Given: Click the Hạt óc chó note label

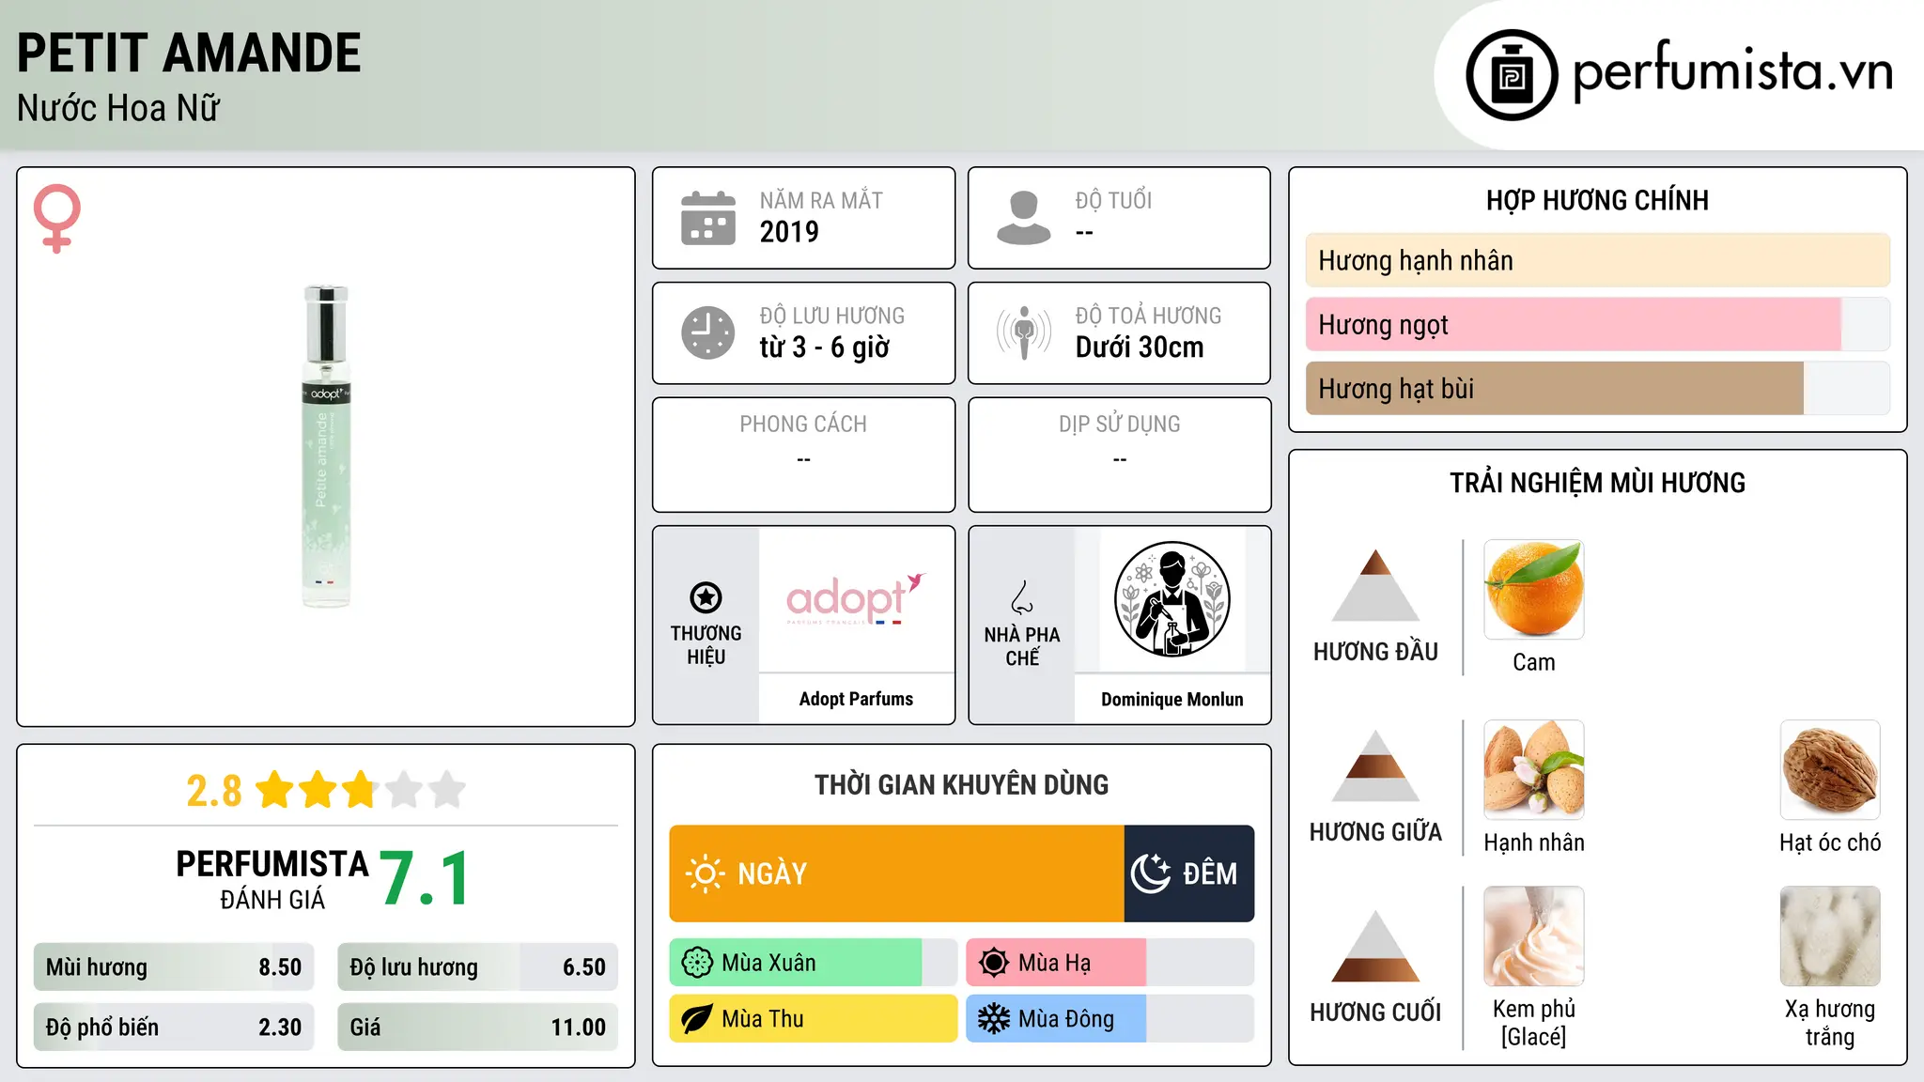Looking at the screenshot, I should pyautogui.click(x=1830, y=842).
